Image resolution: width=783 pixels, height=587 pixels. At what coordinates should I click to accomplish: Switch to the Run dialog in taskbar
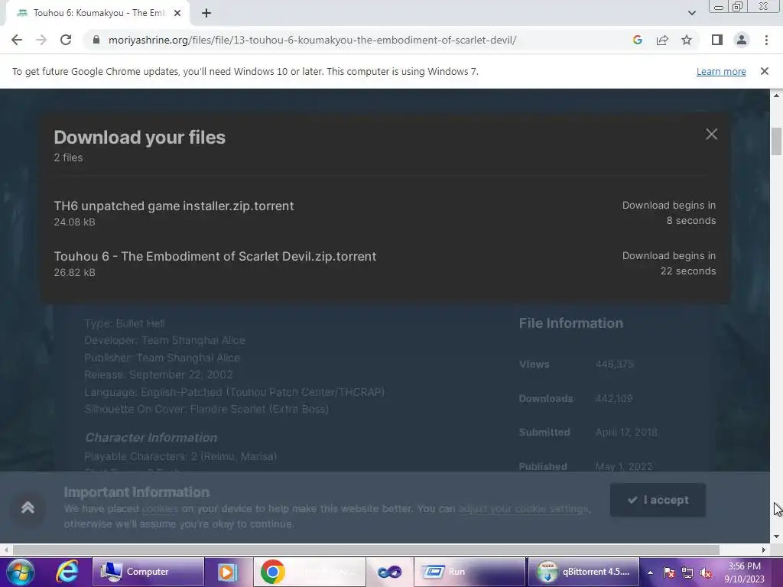pos(469,572)
